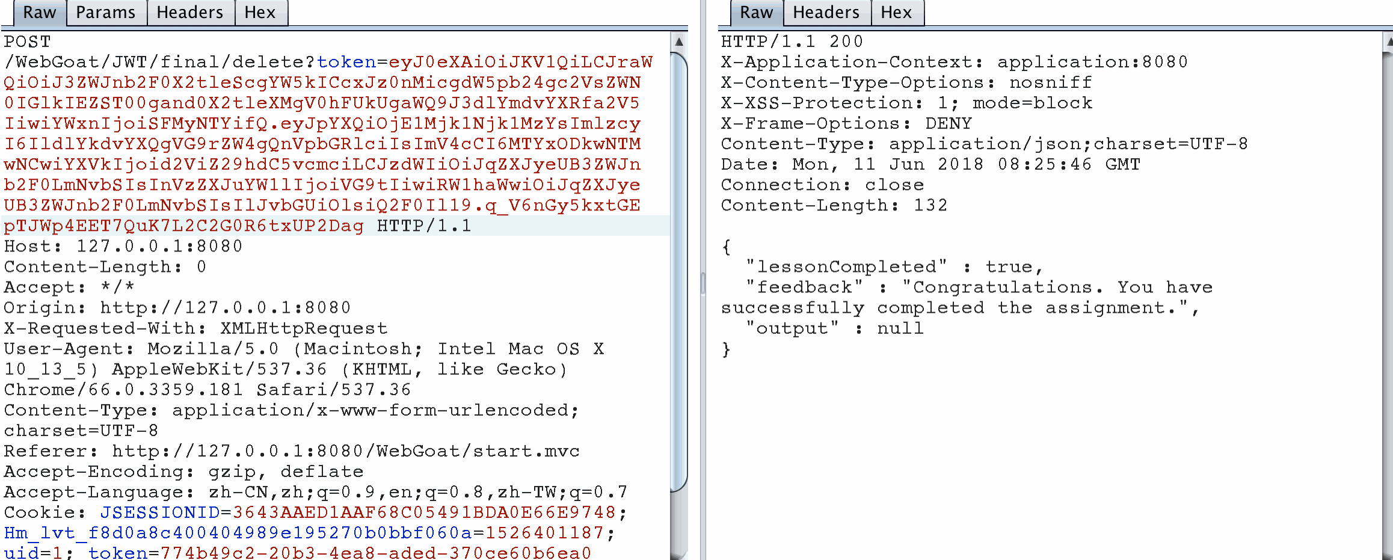Click the JWT token line beginning with 'pTJWp4EET7'

[x=184, y=226]
